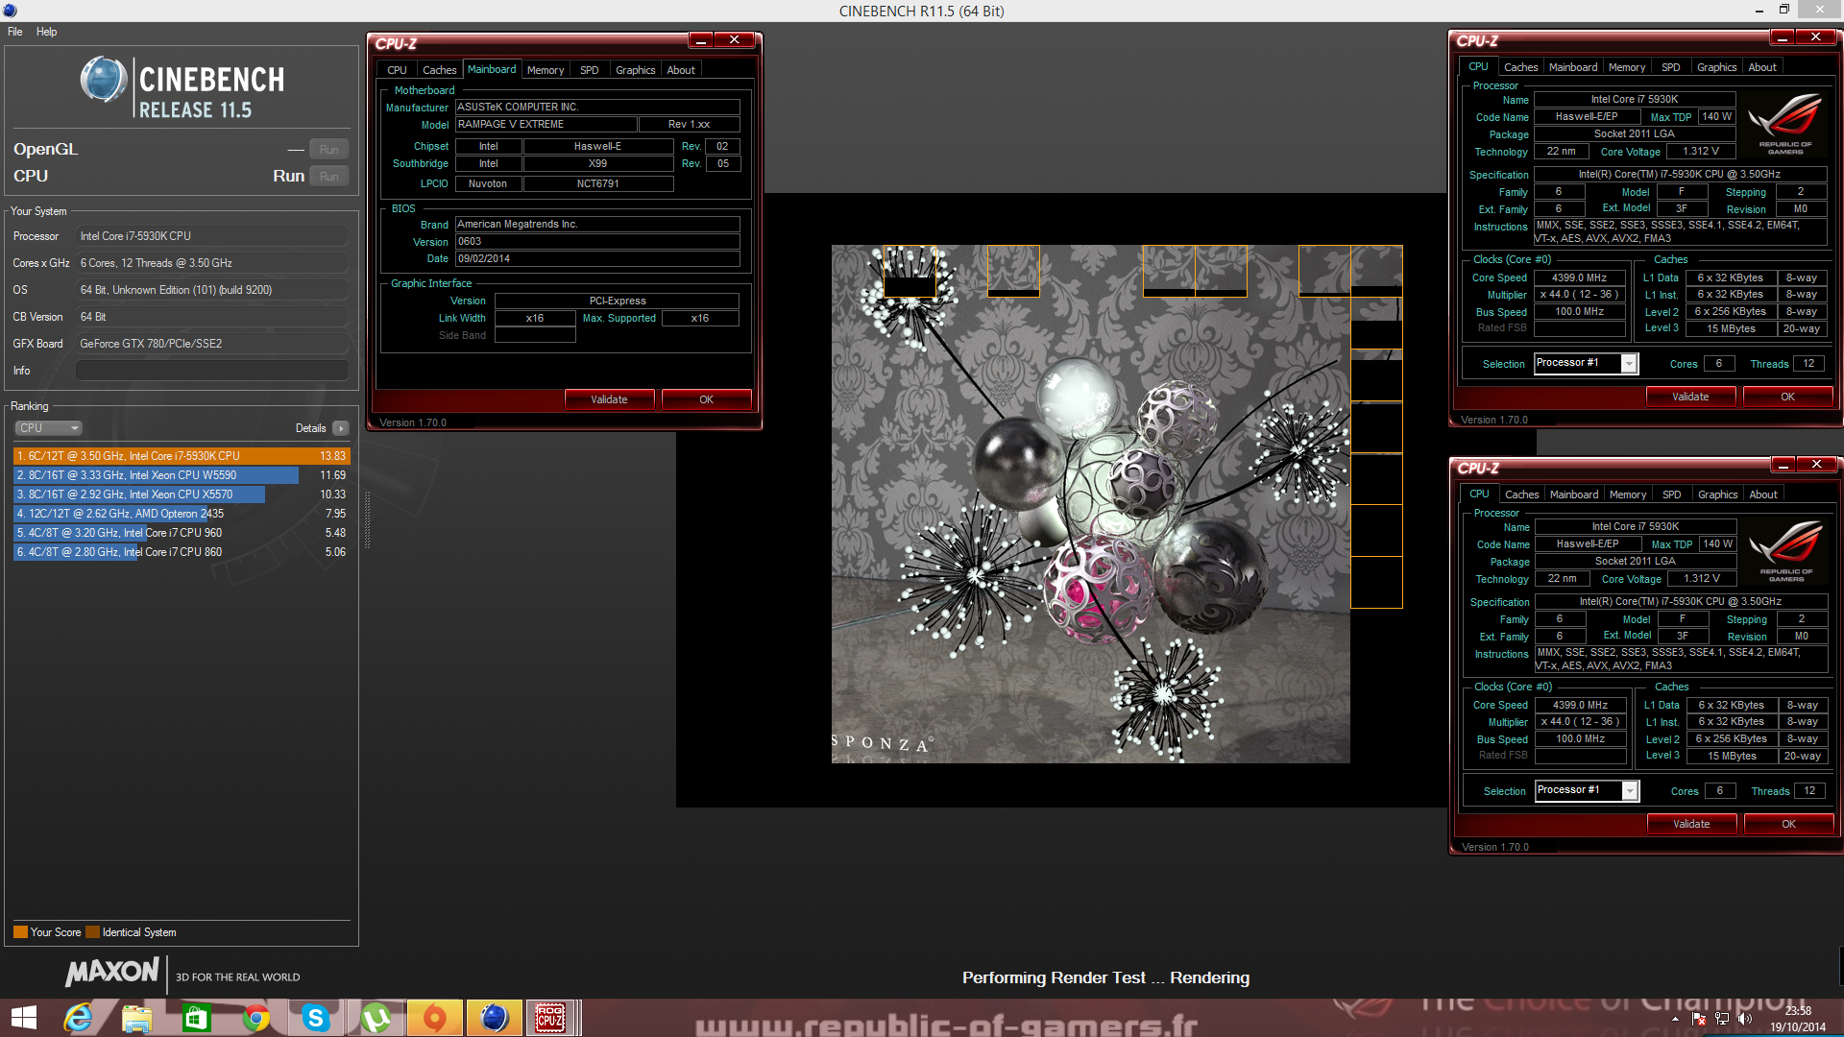Select ranking row Intel Core i7 CPU 960
Image resolution: width=1844 pixels, height=1037 pixels.
pyautogui.click(x=182, y=533)
